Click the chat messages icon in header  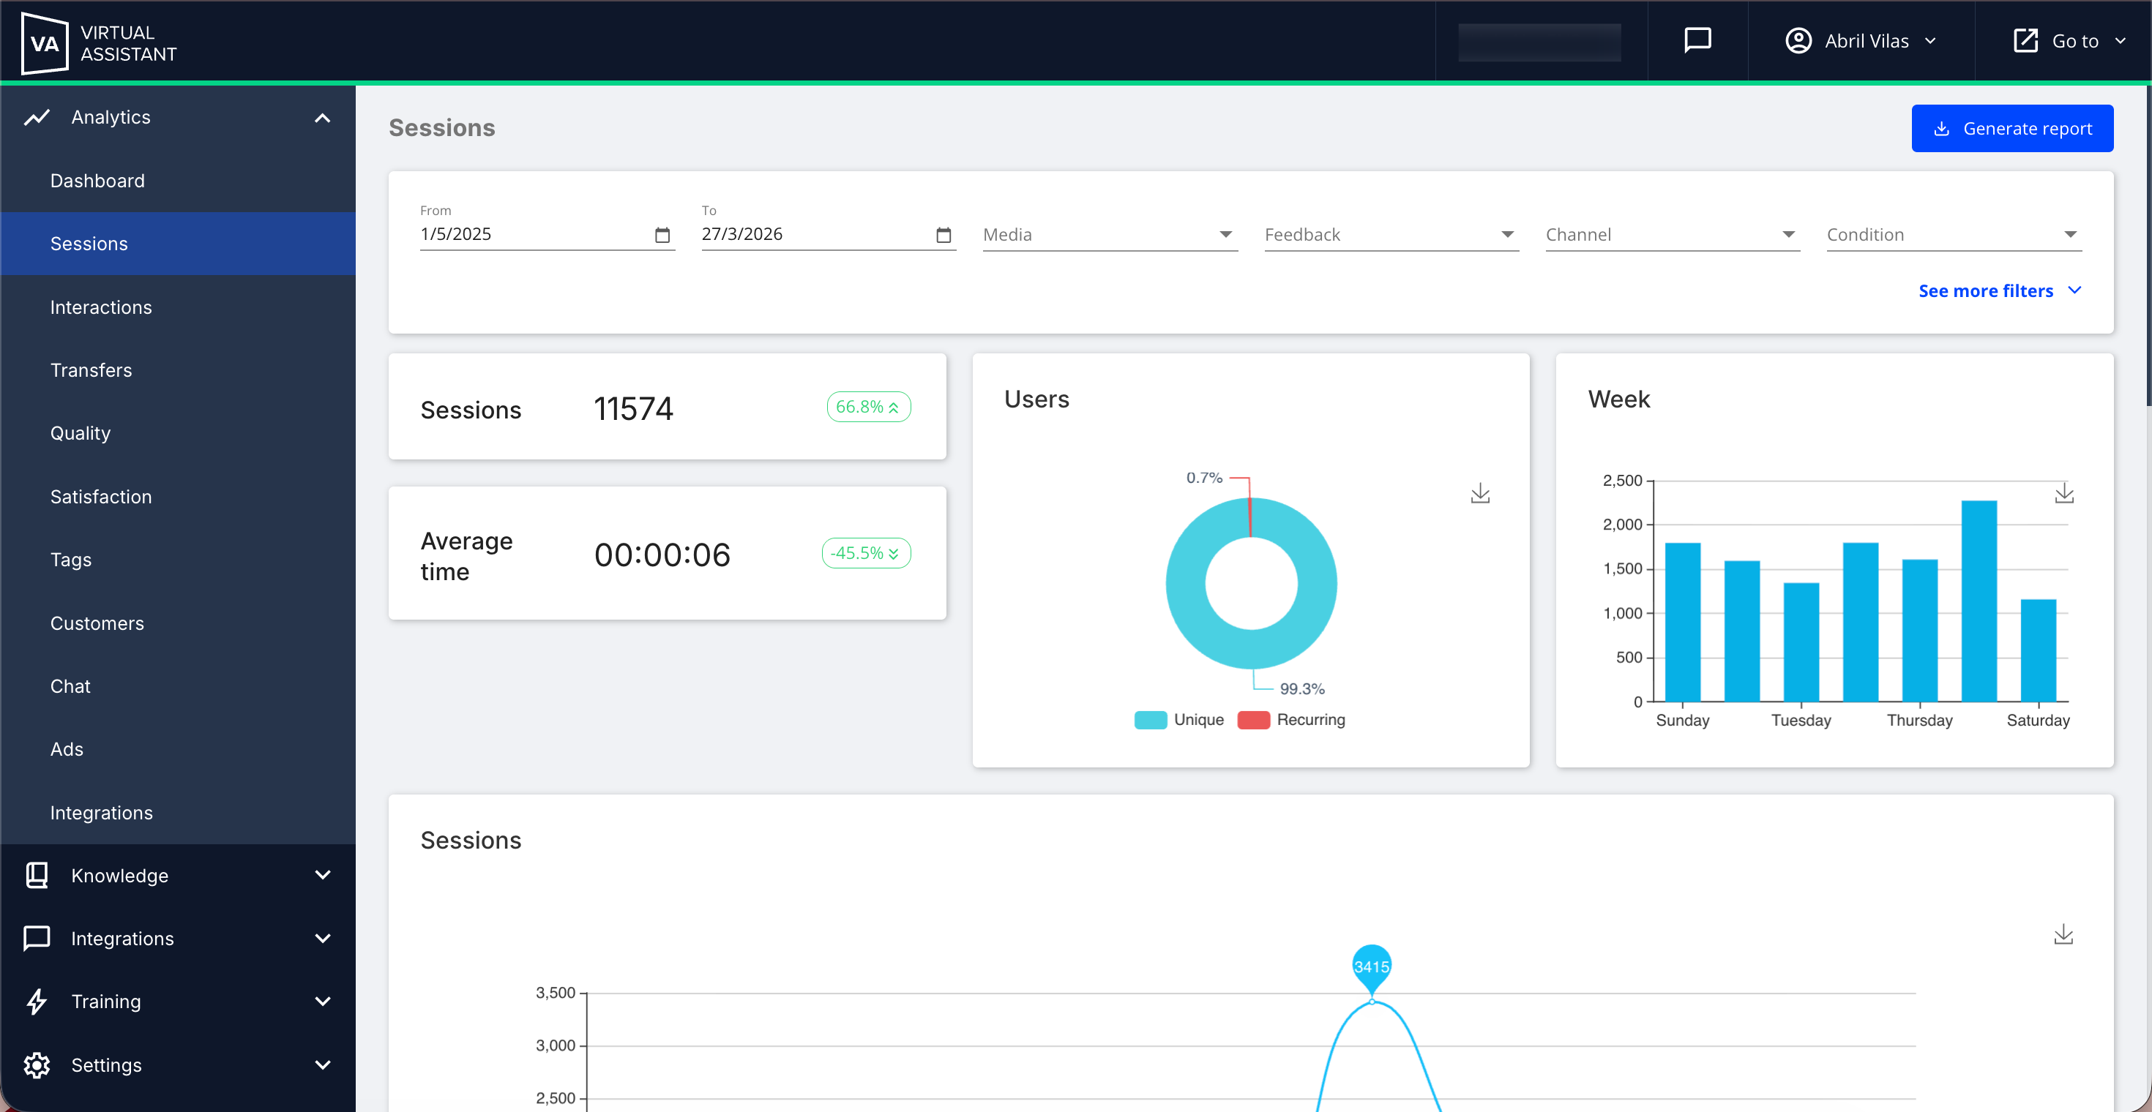(x=1697, y=40)
